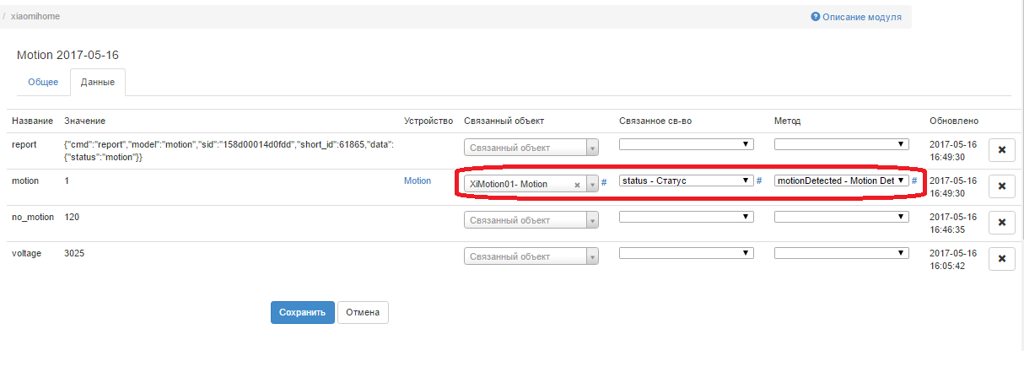Open linked object dropdown for voltage row

(x=531, y=256)
